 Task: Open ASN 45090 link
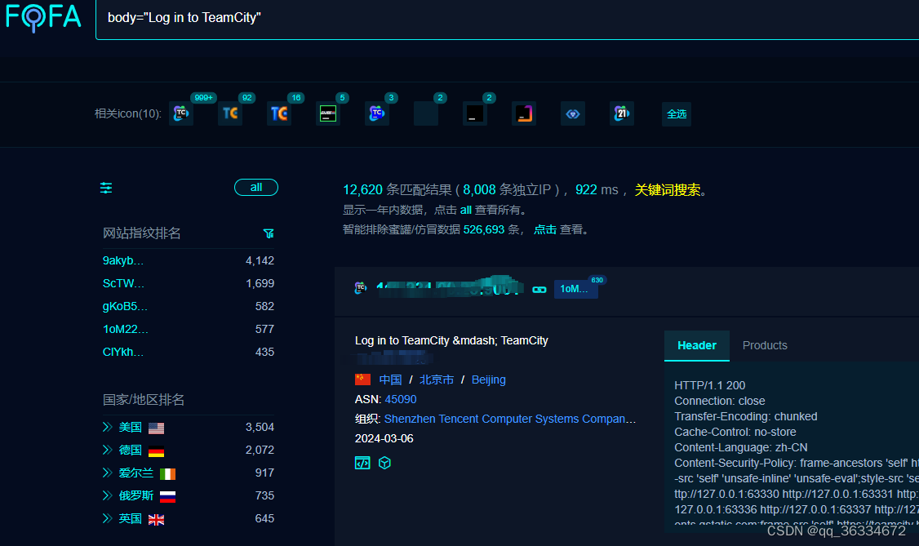[x=401, y=400]
